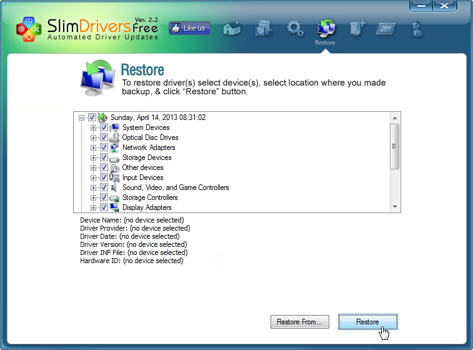Image resolution: width=473 pixels, height=350 pixels.
Task: Open the Home house icon in toolbar
Action: click(x=232, y=29)
